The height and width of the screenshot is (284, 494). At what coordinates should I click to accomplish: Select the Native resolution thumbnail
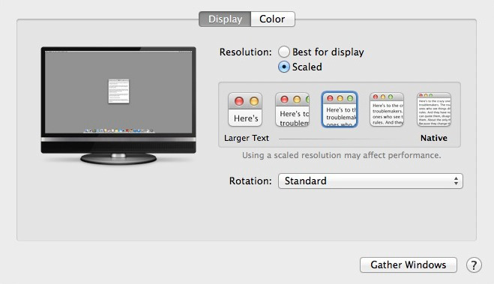[x=434, y=109]
